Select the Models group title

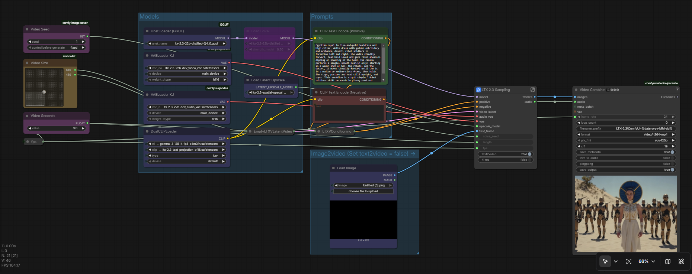pyautogui.click(x=149, y=17)
